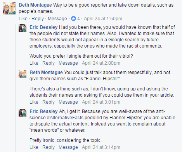This screenshot has width=182, height=152.
Task: Reply to Eric Beasley's 3:14pm comment
Action: click(49, 147)
